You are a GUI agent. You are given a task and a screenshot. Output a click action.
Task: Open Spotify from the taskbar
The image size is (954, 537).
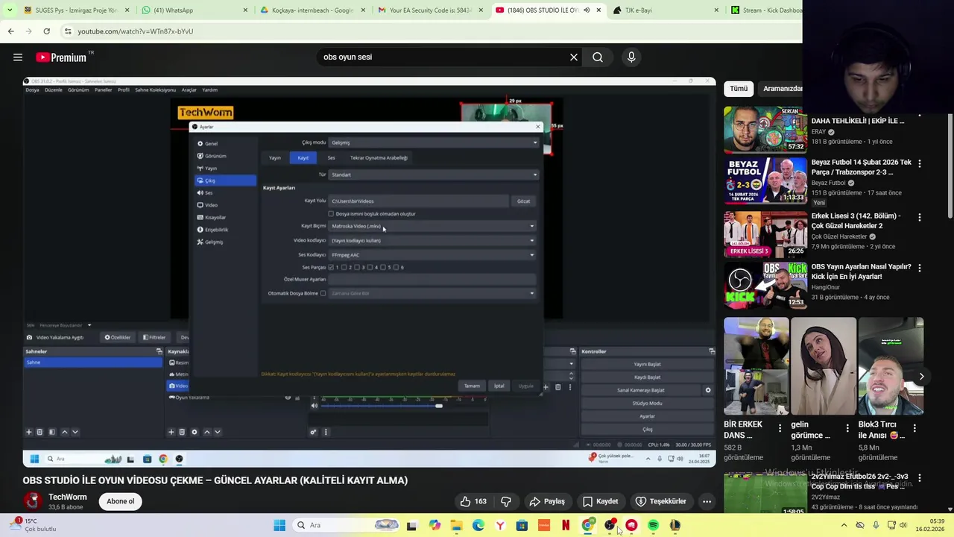pos(653,525)
